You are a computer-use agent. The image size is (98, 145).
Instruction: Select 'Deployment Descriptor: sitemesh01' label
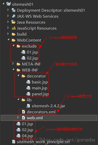tap(51, 10)
